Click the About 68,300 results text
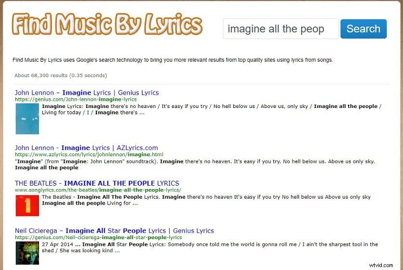 61,75
